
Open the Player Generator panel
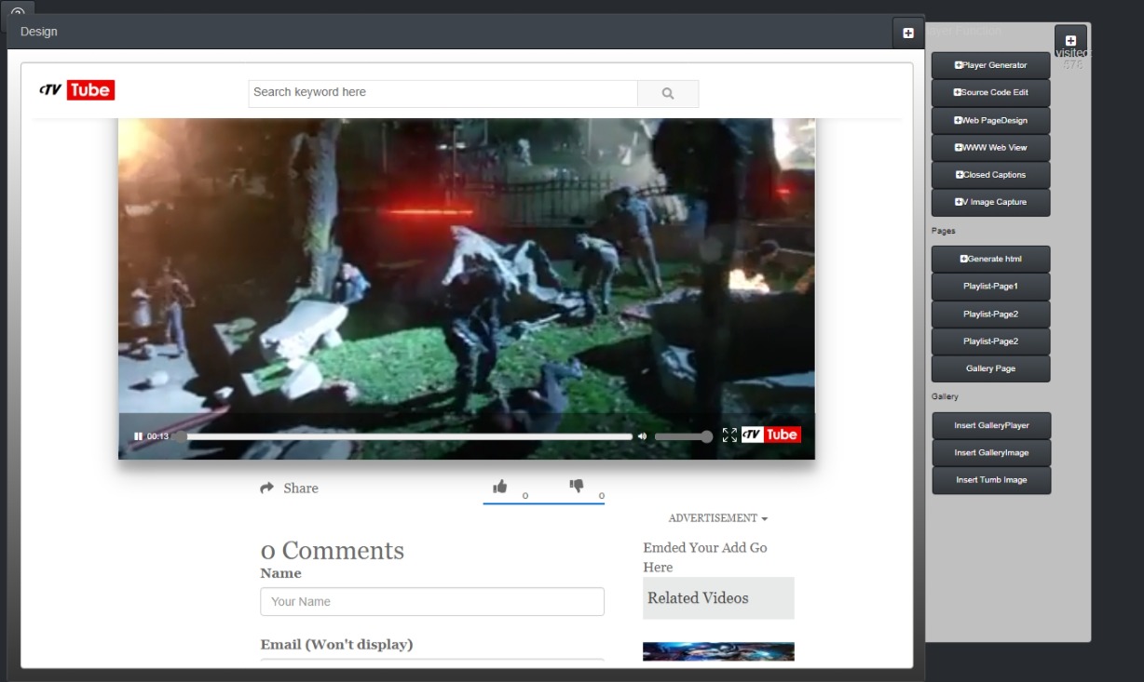pos(991,65)
